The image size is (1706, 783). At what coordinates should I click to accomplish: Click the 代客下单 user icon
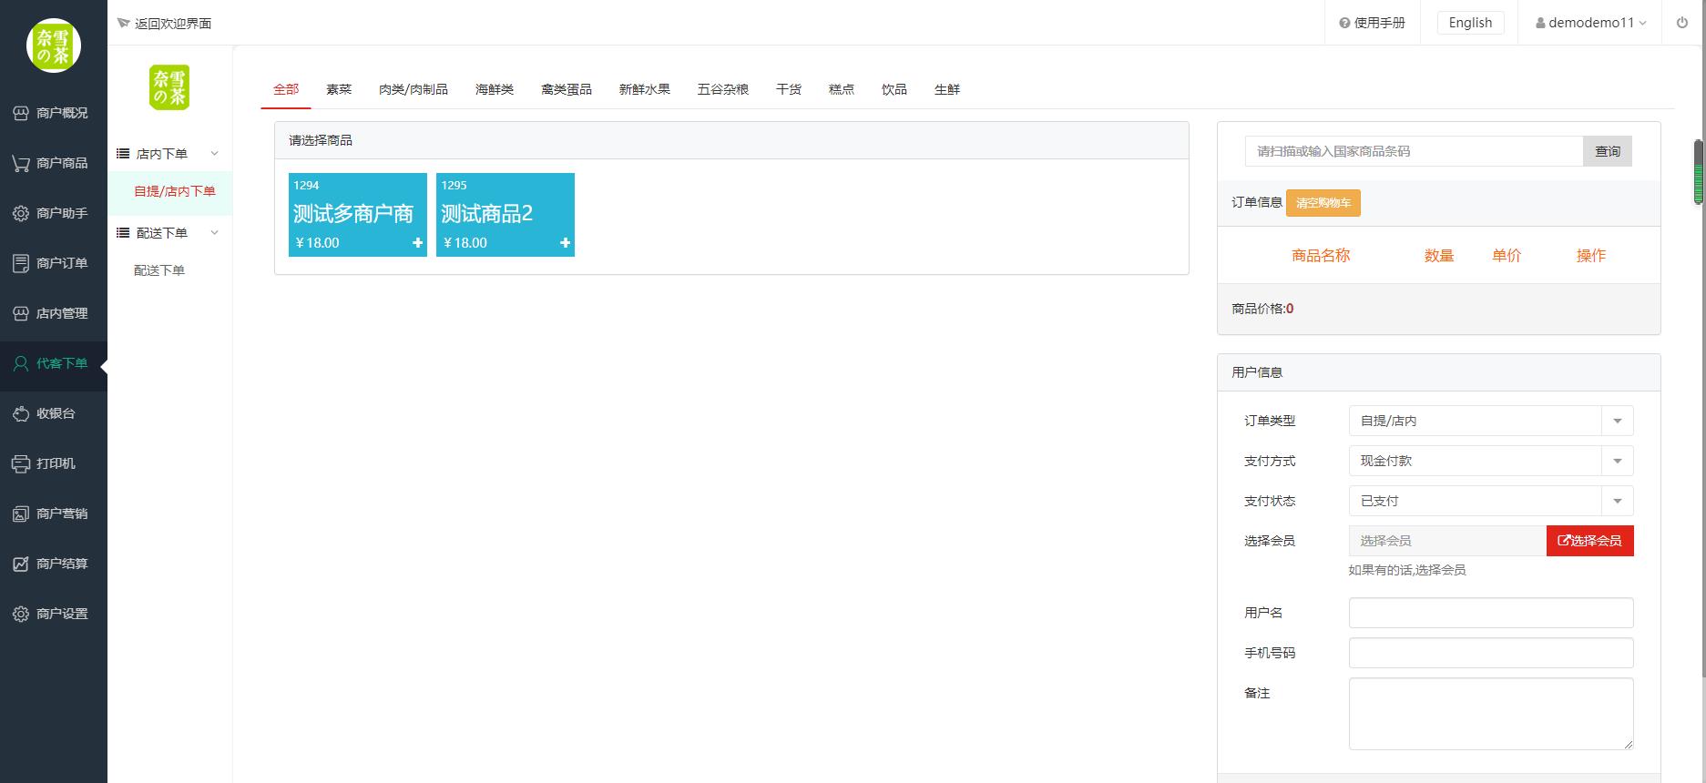click(x=20, y=363)
